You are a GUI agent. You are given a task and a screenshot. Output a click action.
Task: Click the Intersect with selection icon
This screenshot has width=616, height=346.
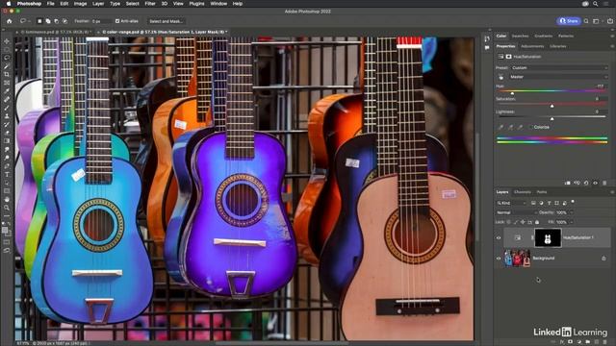click(64, 21)
